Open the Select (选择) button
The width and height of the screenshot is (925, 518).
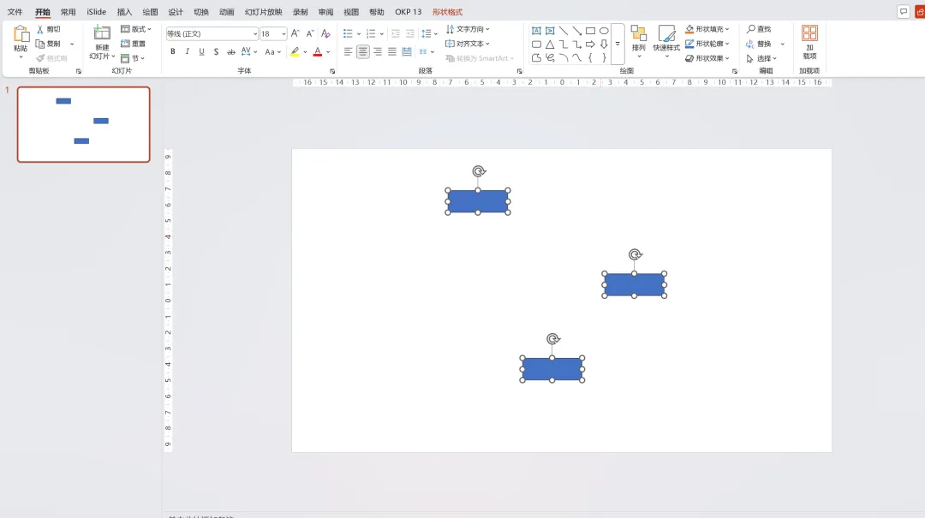click(x=761, y=58)
